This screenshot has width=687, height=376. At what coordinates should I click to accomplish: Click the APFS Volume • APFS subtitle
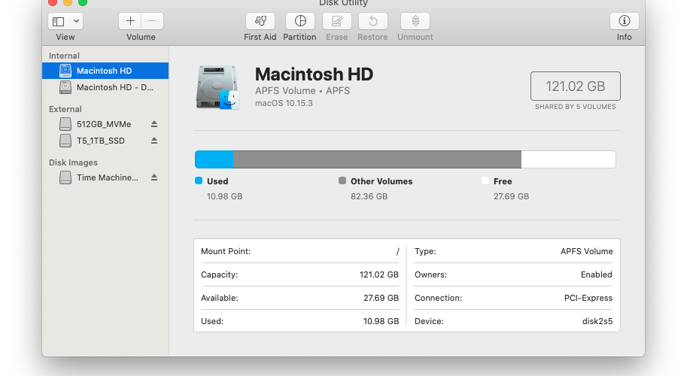(302, 90)
